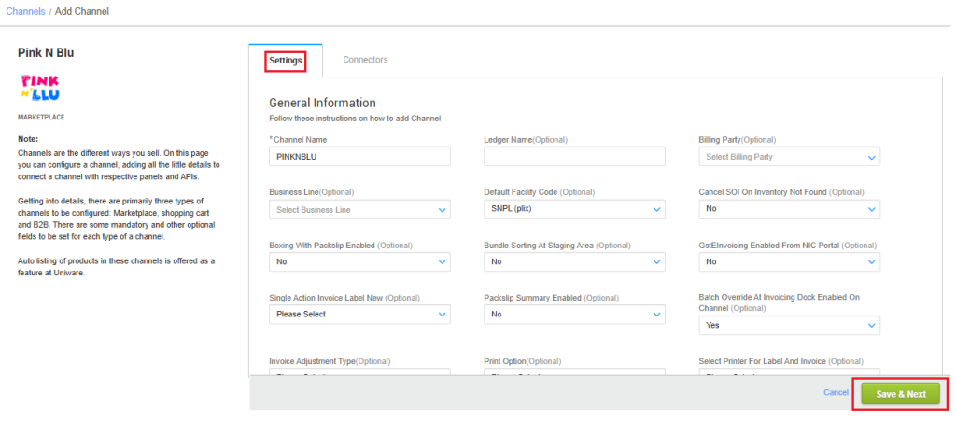
Task: Open the Default Facility Code dropdown
Action: 574,210
